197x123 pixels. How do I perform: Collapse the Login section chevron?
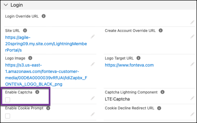pyautogui.click(x=6, y=5)
